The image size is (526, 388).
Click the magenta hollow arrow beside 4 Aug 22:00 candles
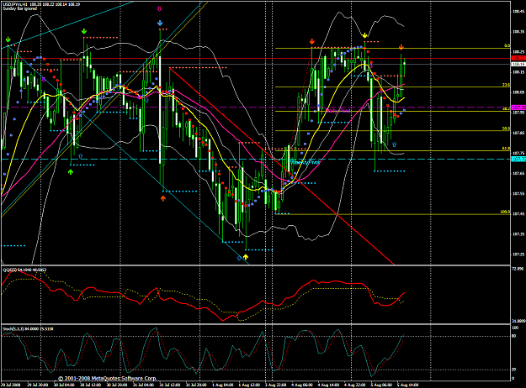coord(371,65)
